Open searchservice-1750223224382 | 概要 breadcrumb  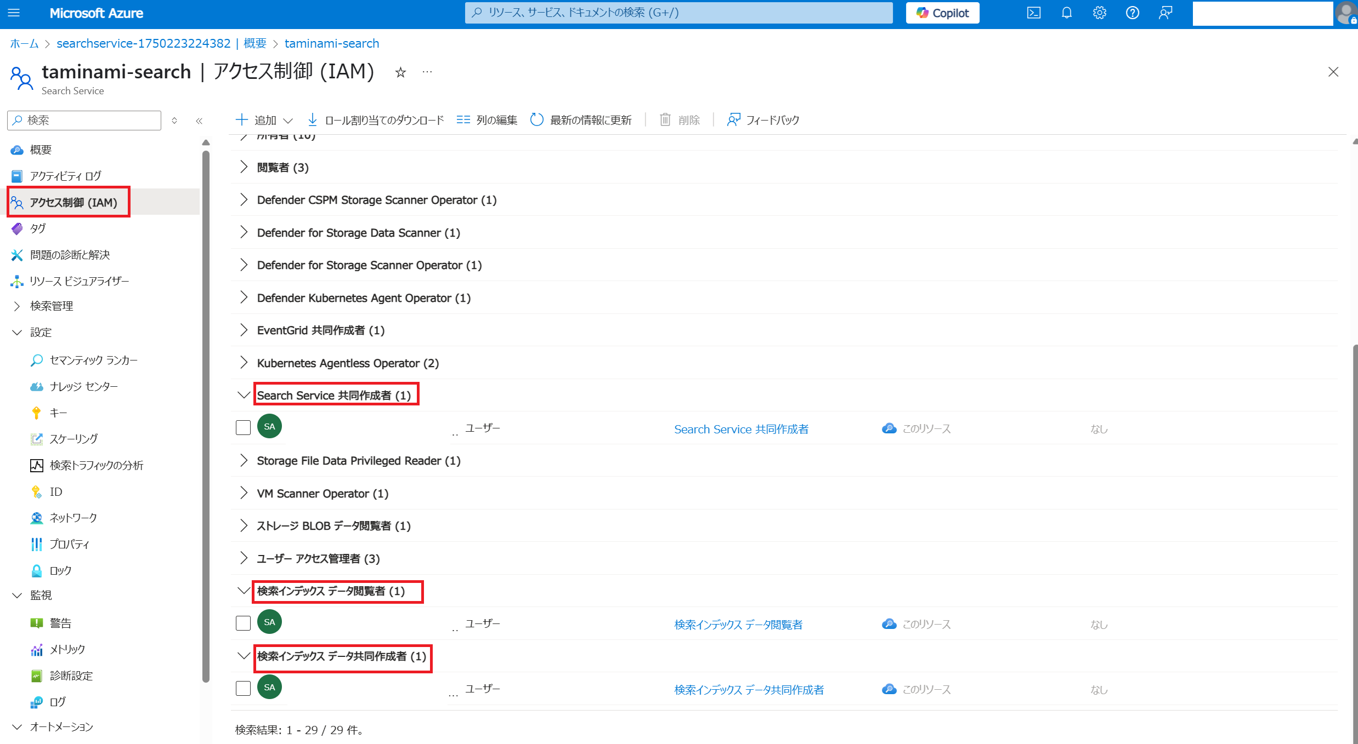click(162, 43)
